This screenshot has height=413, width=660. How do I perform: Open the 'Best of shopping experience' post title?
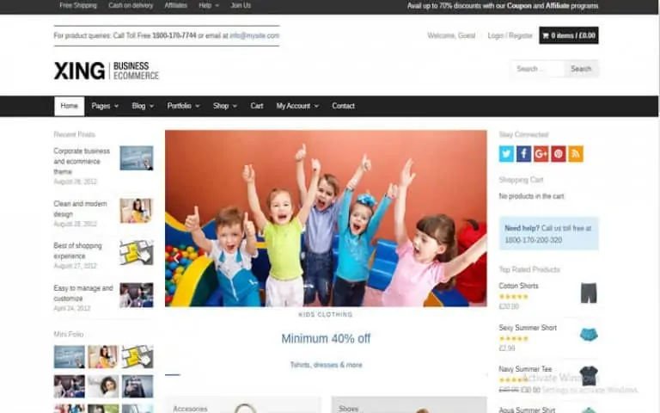point(77,250)
